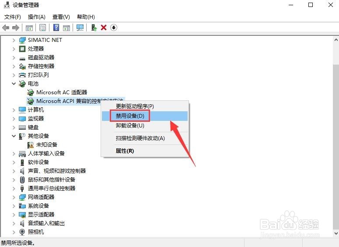Click the Forward arrow toolbar icon
The image size is (339, 247).
(16, 27)
